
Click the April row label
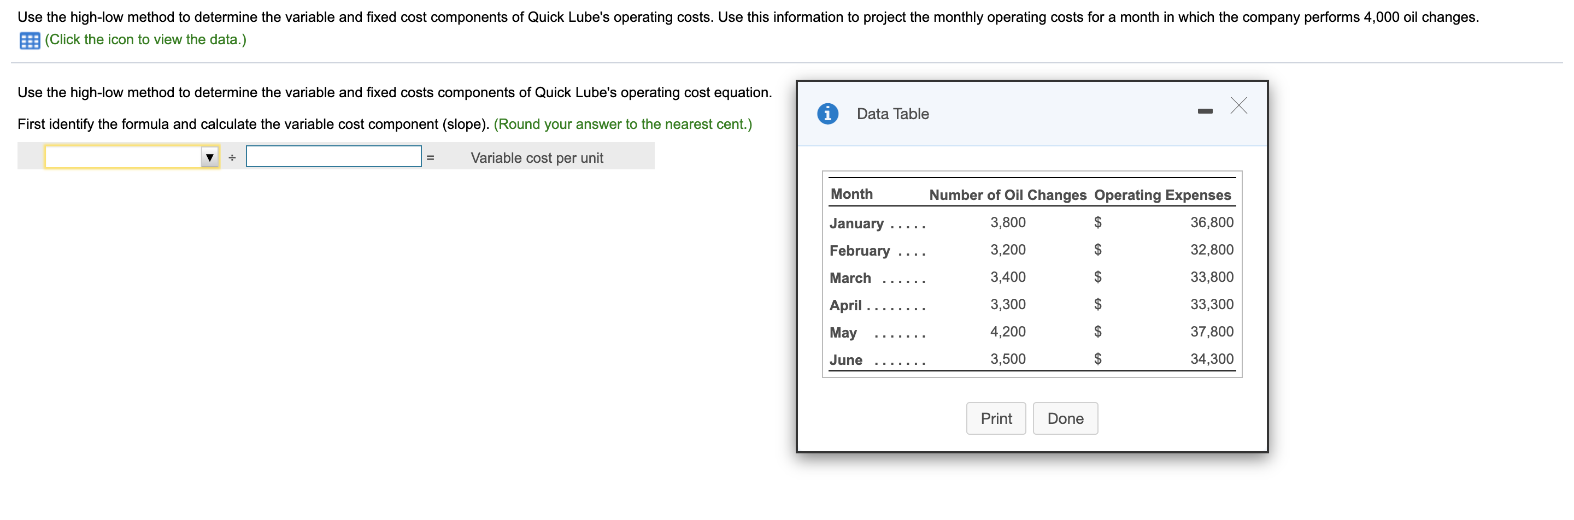click(x=845, y=305)
